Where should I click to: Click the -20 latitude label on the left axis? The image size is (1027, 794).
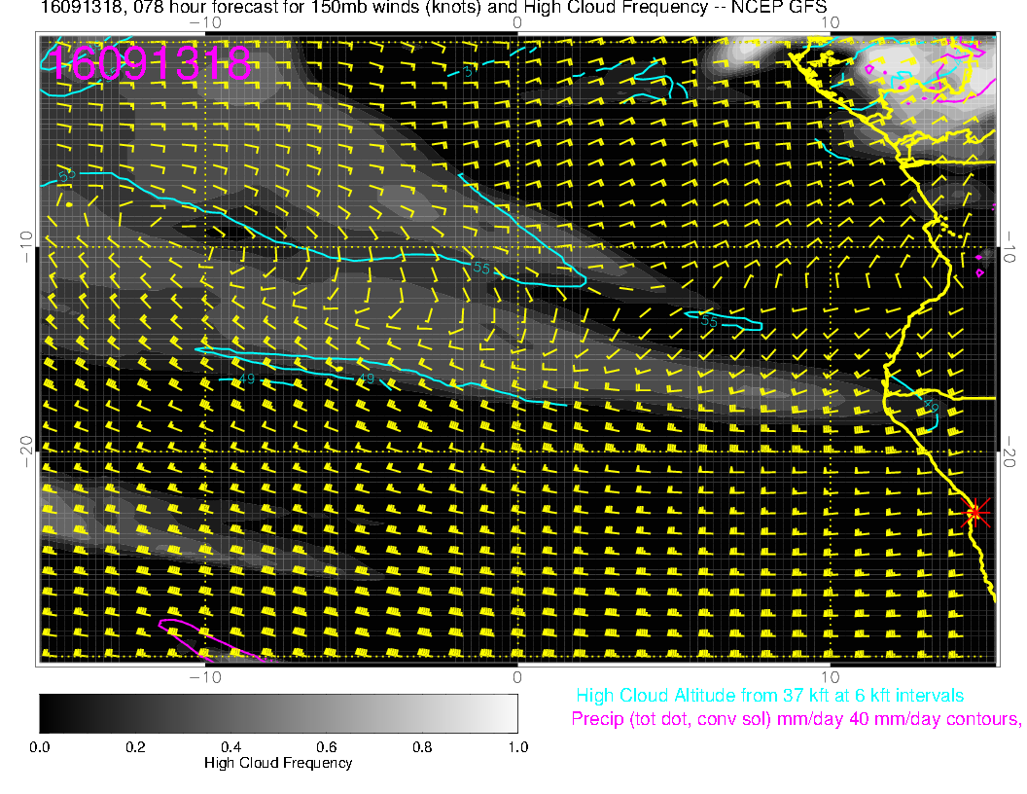26,451
